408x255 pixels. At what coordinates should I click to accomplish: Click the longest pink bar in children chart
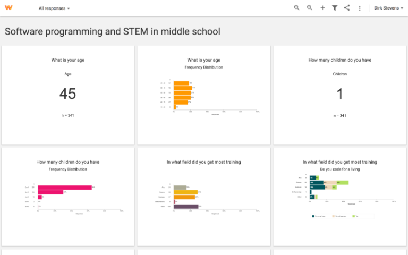65,188
